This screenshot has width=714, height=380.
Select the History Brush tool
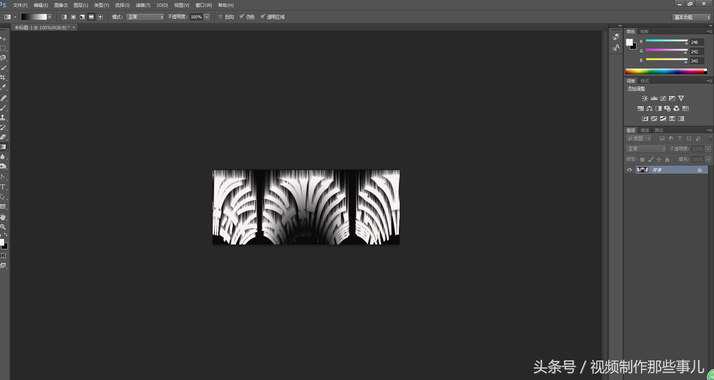point(3,127)
